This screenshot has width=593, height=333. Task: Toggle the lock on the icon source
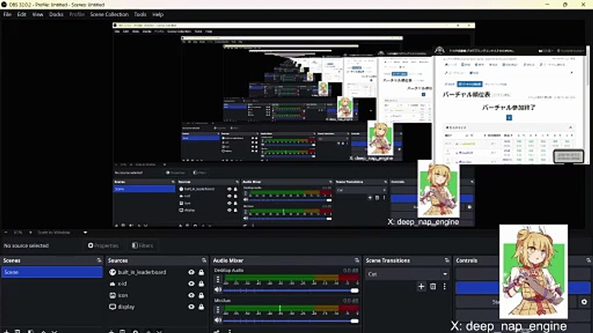coord(202,295)
